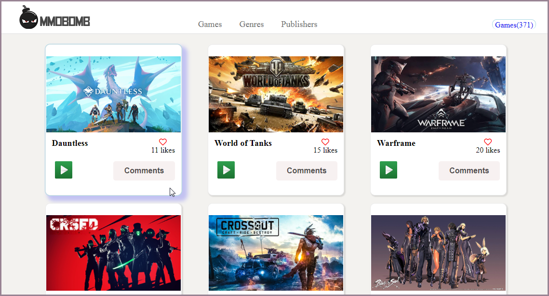
Task: Open the Dauntless cover image
Action: 113,94
